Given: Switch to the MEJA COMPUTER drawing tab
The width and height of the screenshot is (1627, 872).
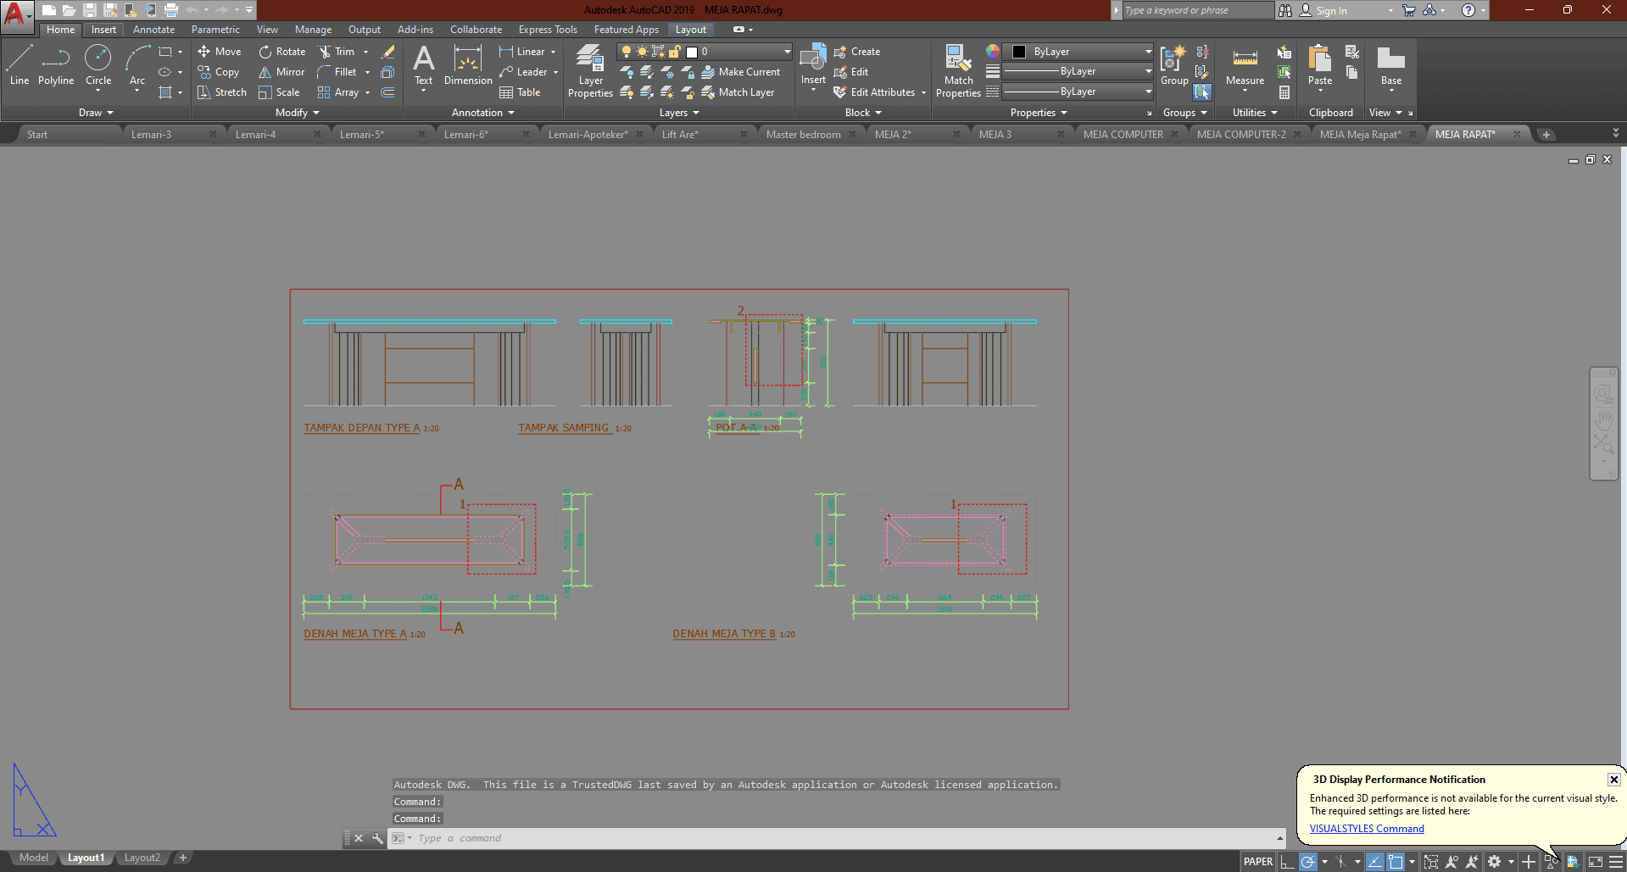Looking at the screenshot, I should tap(1123, 134).
